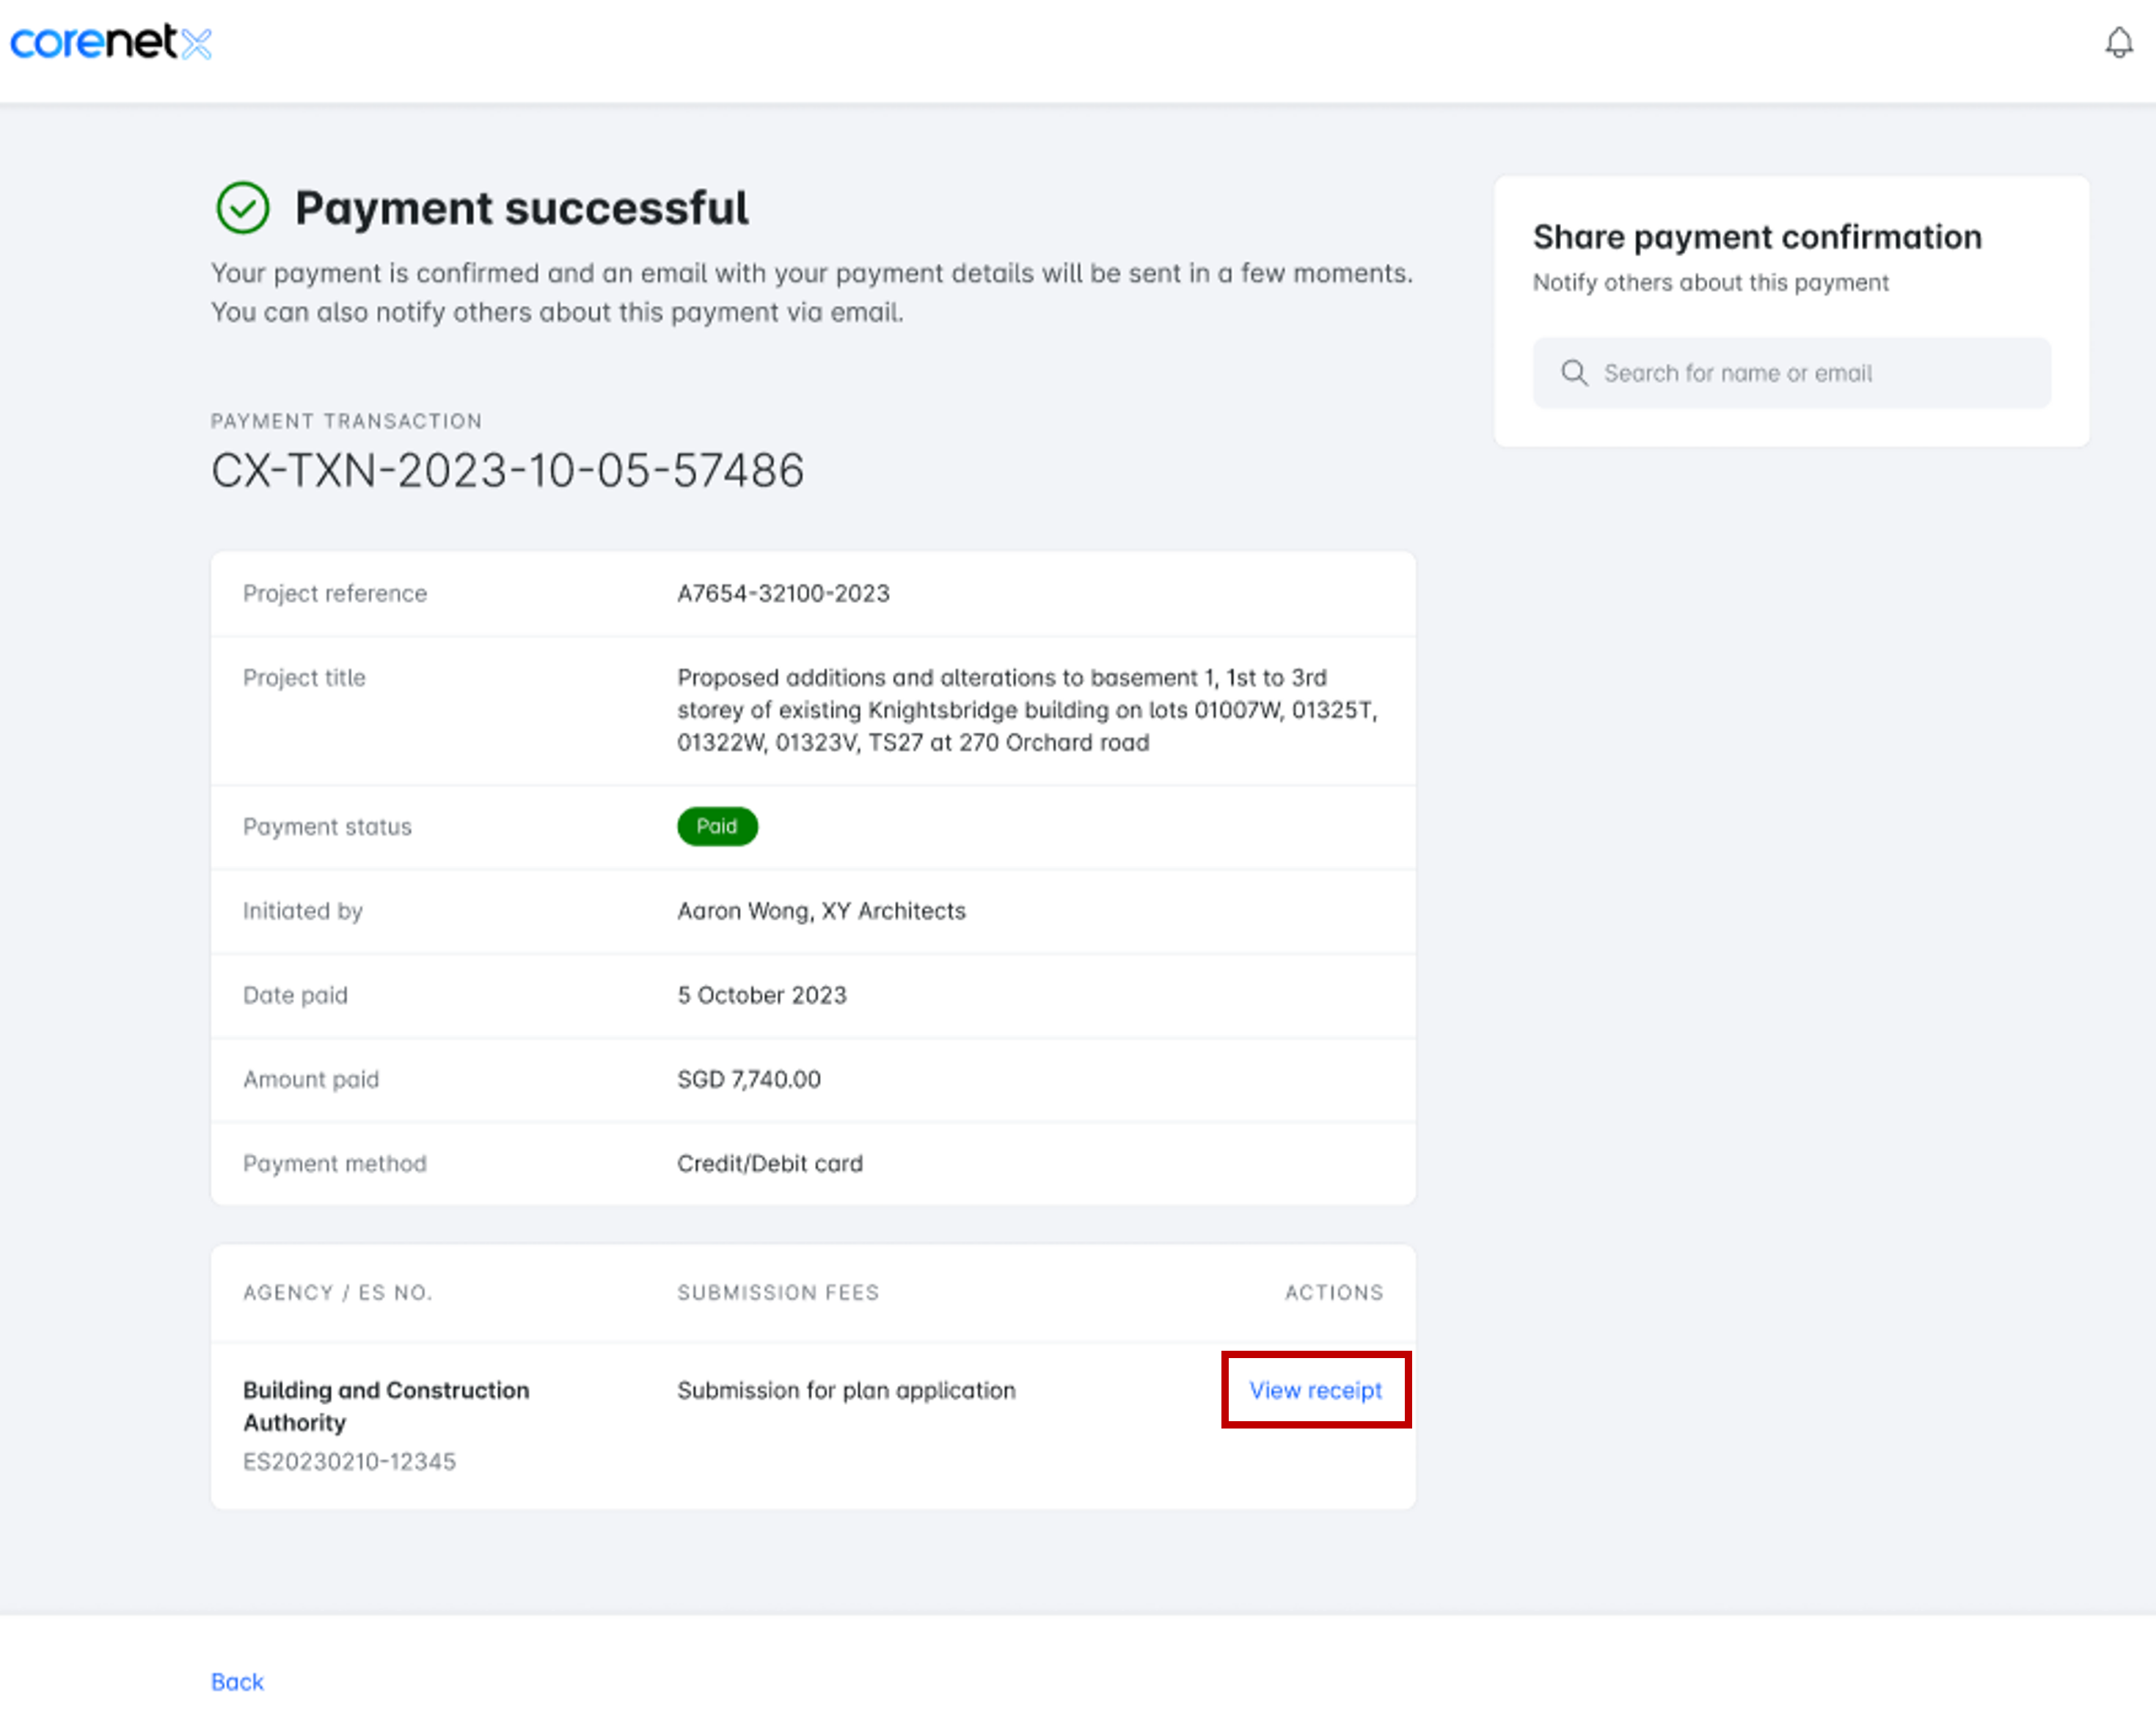
Task: Click the ES number ES20230210-12345
Action: pyautogui.click(x=349, y=1461)
